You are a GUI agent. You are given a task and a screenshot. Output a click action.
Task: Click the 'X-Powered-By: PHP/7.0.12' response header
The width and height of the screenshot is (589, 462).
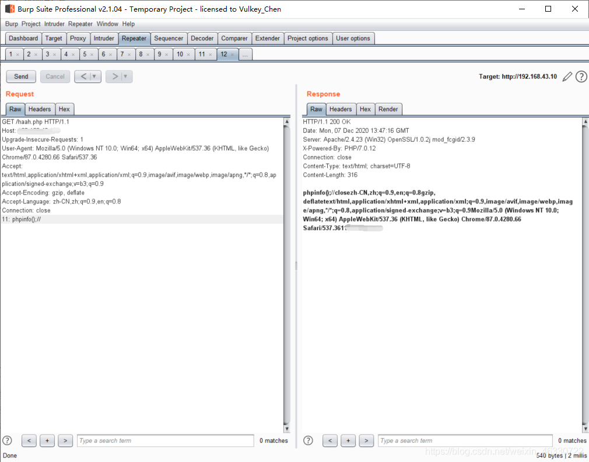339,148
